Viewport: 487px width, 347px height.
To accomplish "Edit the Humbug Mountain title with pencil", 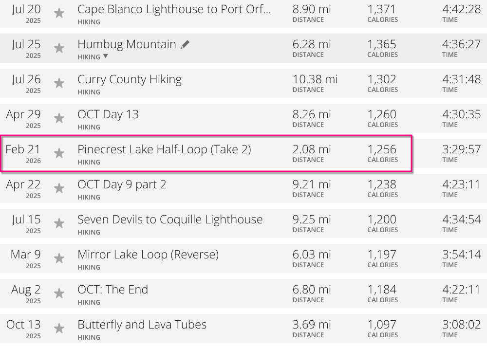I will click(x=185, y=45).
